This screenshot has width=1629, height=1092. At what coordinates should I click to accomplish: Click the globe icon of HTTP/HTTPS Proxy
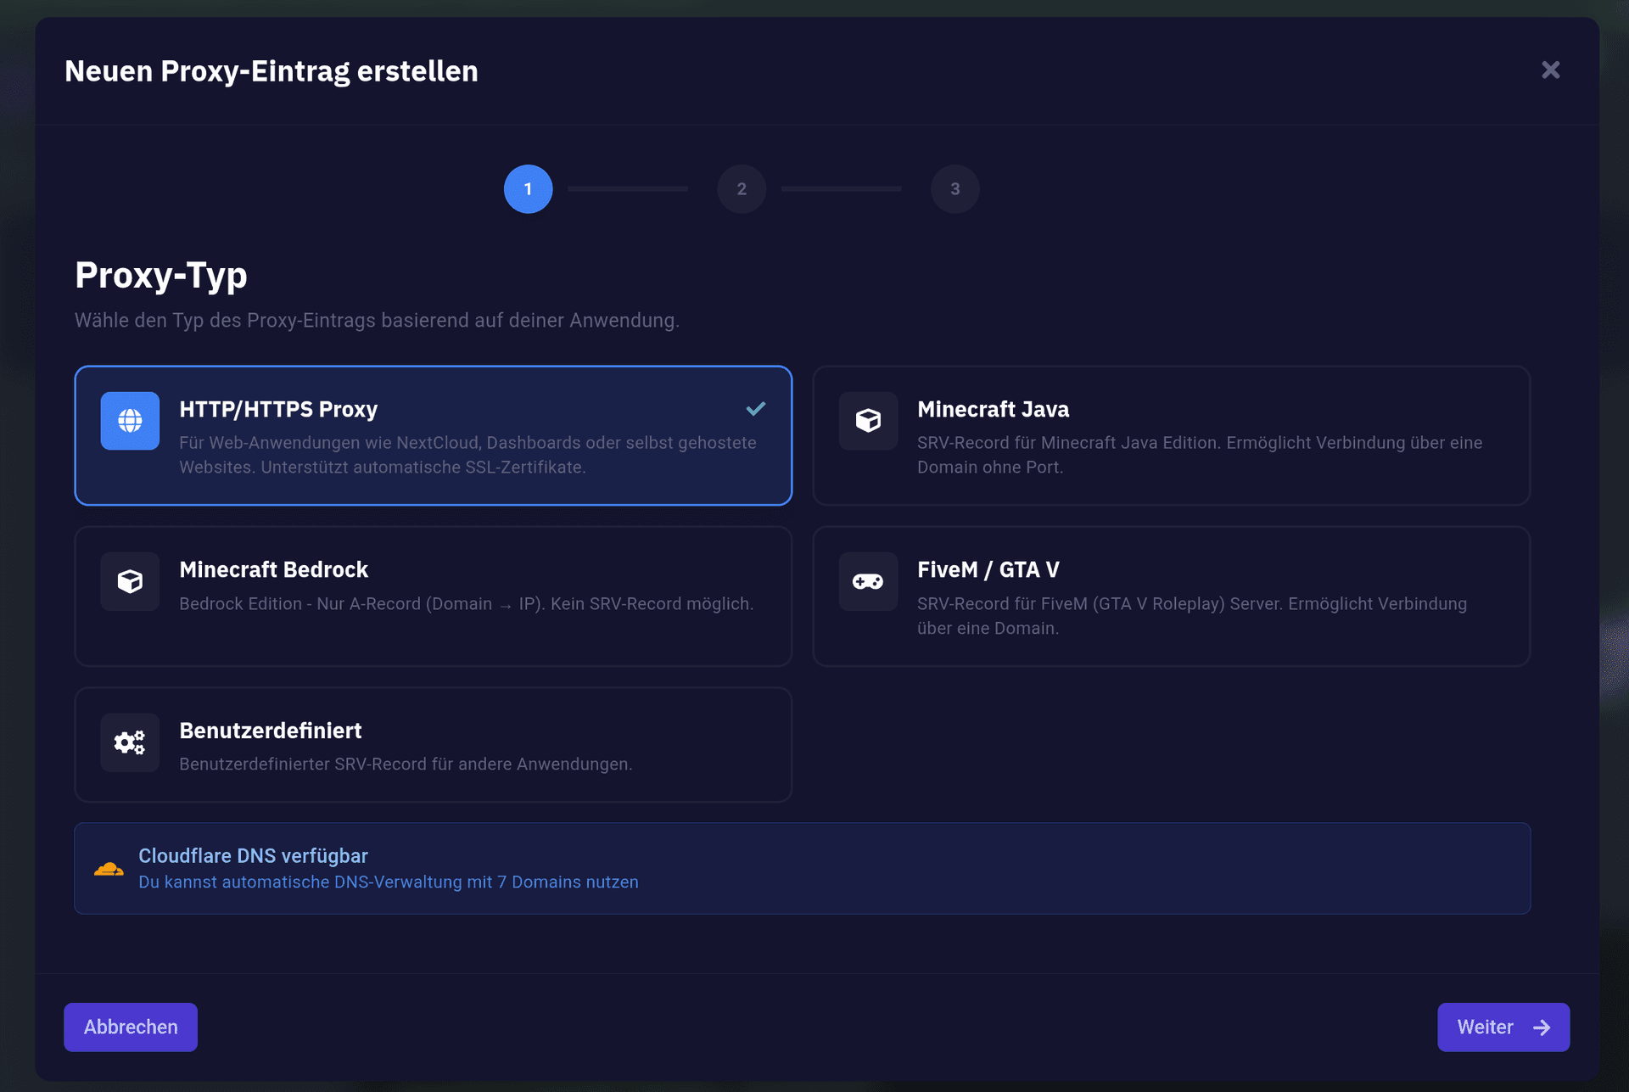click(130, 421)
